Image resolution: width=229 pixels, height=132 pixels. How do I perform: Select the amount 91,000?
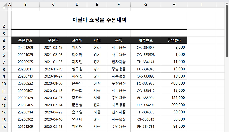[174, 127]
